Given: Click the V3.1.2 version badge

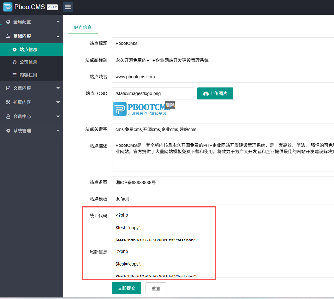Looking at the screenshot, I should click(52, 7).
